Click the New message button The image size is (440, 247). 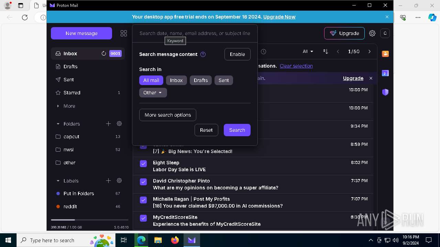pos(81,33)
